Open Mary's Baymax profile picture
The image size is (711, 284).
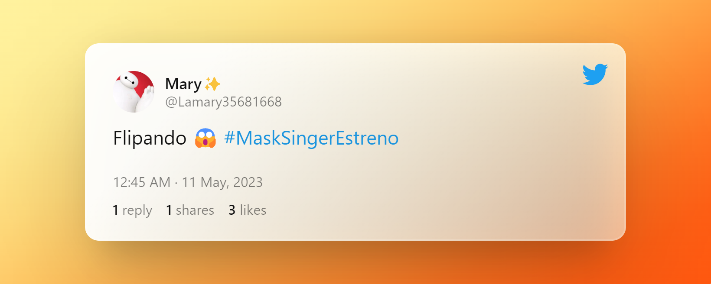tap(134, 92)
